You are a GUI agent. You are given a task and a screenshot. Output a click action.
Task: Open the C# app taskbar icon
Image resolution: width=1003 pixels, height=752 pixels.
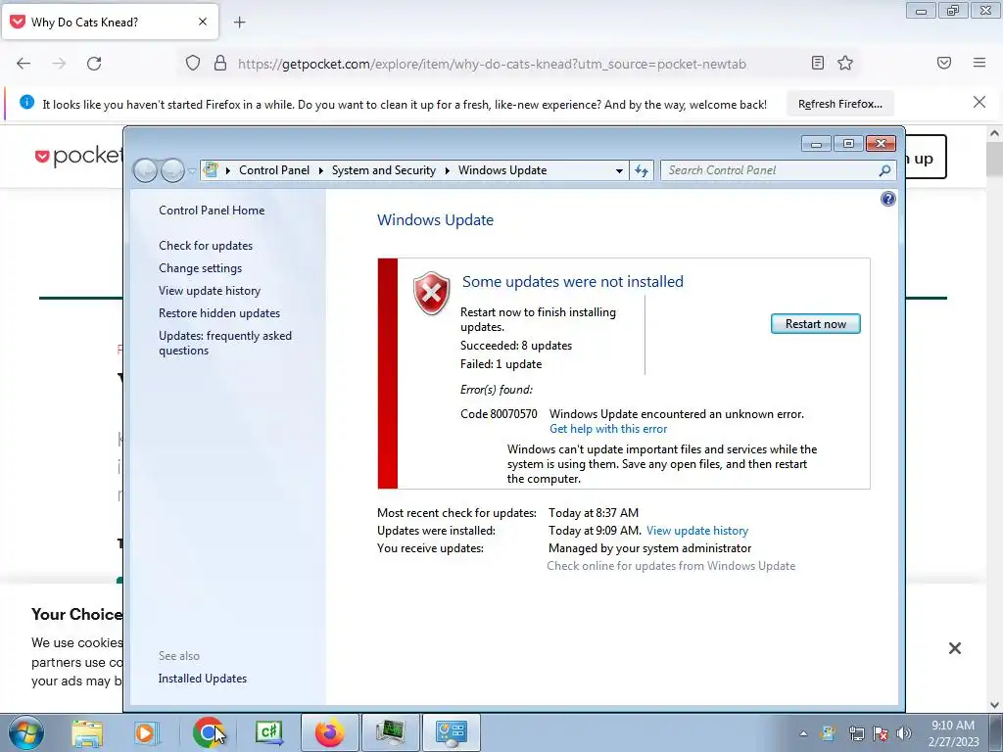click(268, 732)
